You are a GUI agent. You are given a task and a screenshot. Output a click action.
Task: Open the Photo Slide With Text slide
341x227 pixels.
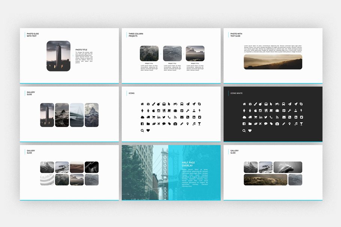pos(69,55)
